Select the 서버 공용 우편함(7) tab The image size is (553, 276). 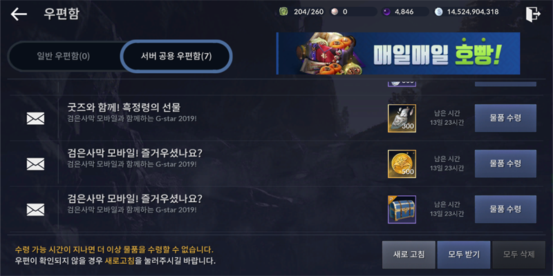pos(176,57)
